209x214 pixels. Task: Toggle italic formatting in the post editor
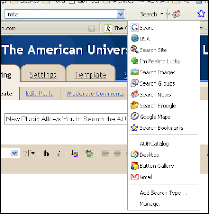pos(59,154)
